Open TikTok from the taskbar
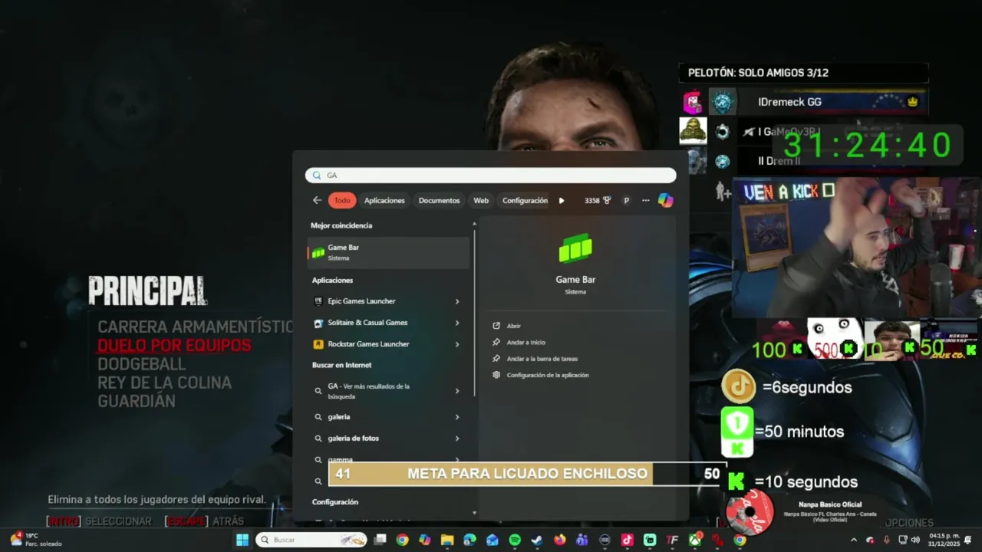Screen dimensions: 982x552 (x=627, y=540)
